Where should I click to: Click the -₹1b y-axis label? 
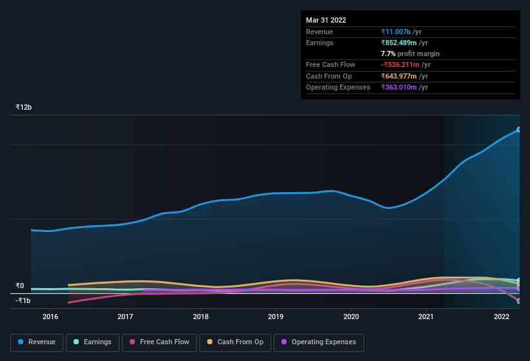click(23, 300)
